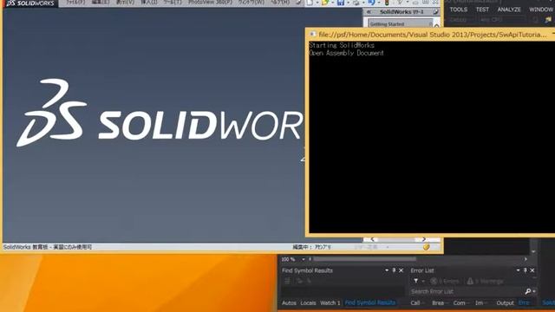Open the PhotoView 360 menu
Image resolution: width=555 pixels, height=312 pixels.
click(x=210, y=2)
